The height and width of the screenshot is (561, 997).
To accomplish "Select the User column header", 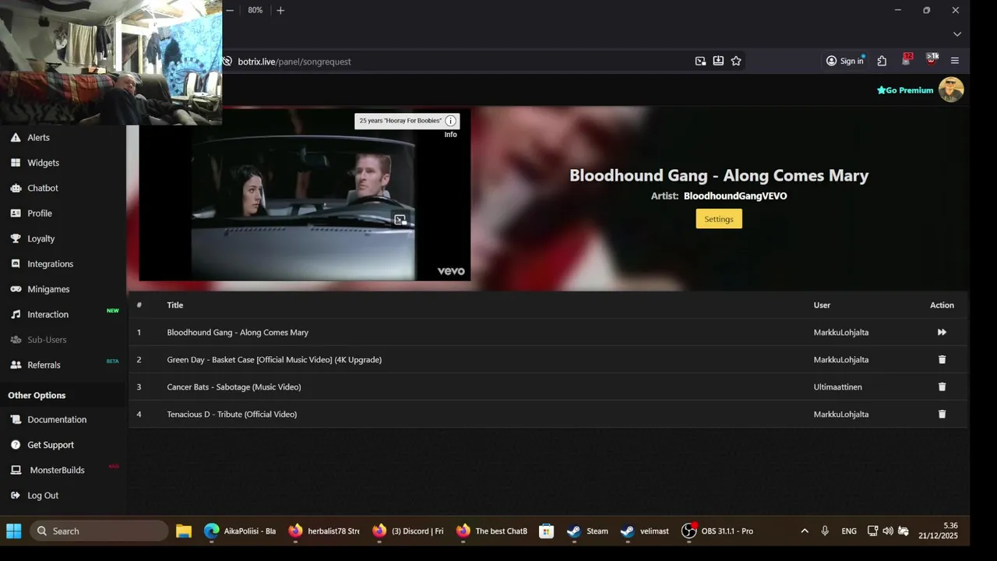I will coord(822,305).
